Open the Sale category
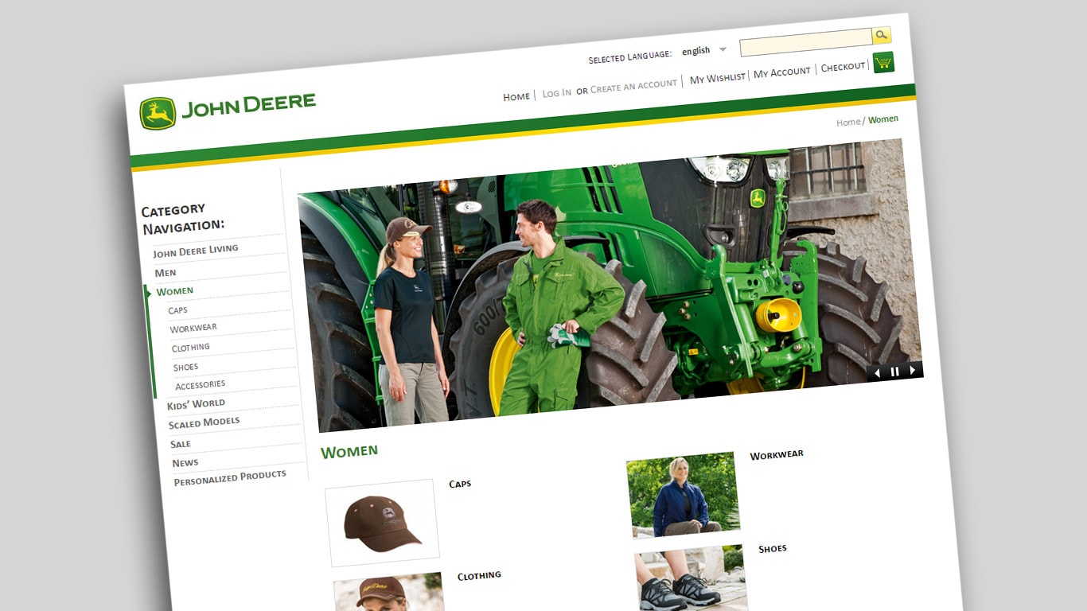The image size is (1087, 611). coord(180,443)
